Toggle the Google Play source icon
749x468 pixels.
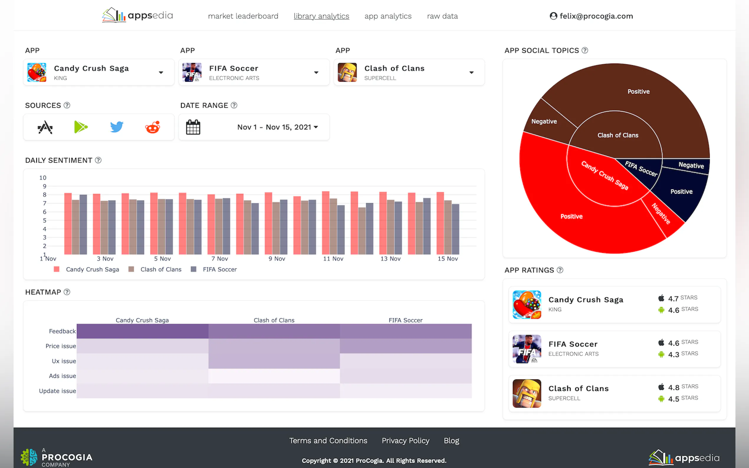[81, 127]
